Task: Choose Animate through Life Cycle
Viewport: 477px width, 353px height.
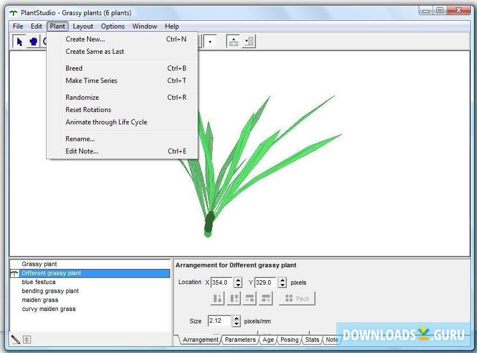Action: (122, 122)
